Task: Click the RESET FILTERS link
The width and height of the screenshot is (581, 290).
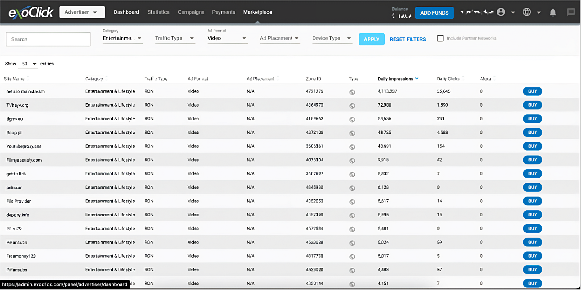Action: click(x=408, y=39)
